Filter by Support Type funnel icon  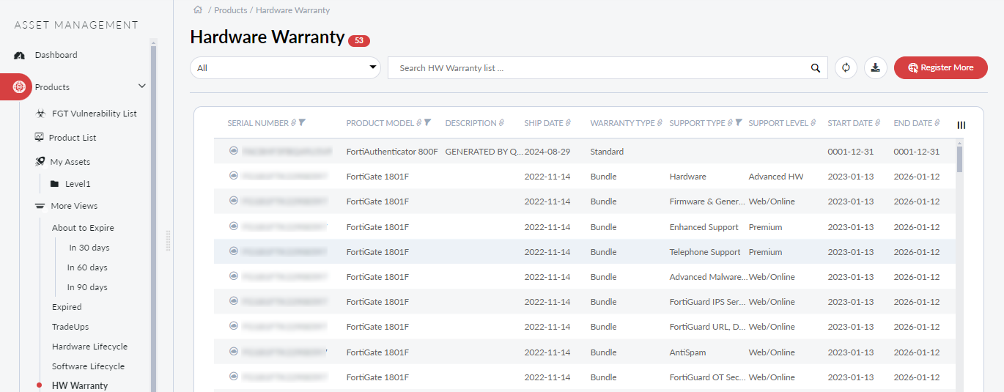(x=739, y=123)
